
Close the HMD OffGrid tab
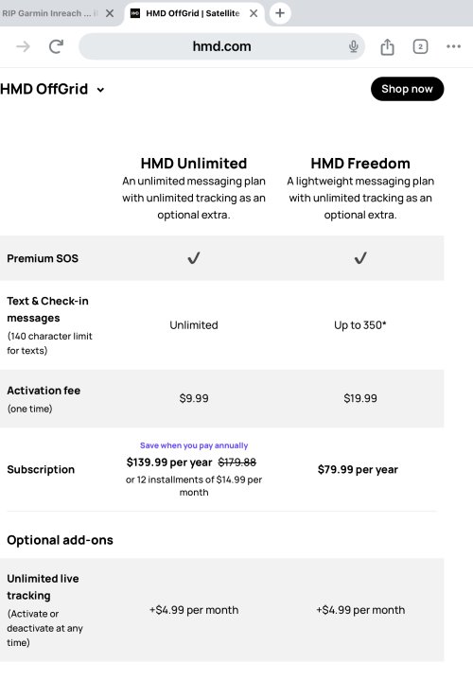(x=254, y=13)
